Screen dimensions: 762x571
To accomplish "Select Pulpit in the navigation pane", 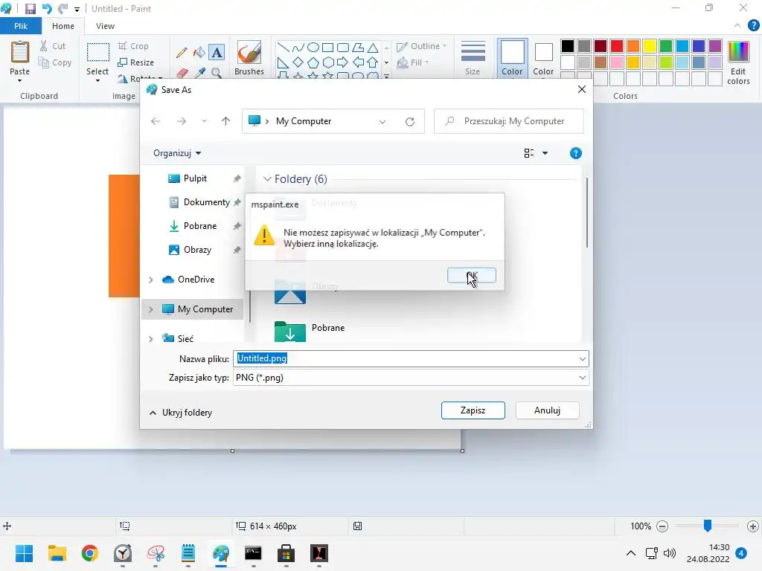I will tap(194, 178).
